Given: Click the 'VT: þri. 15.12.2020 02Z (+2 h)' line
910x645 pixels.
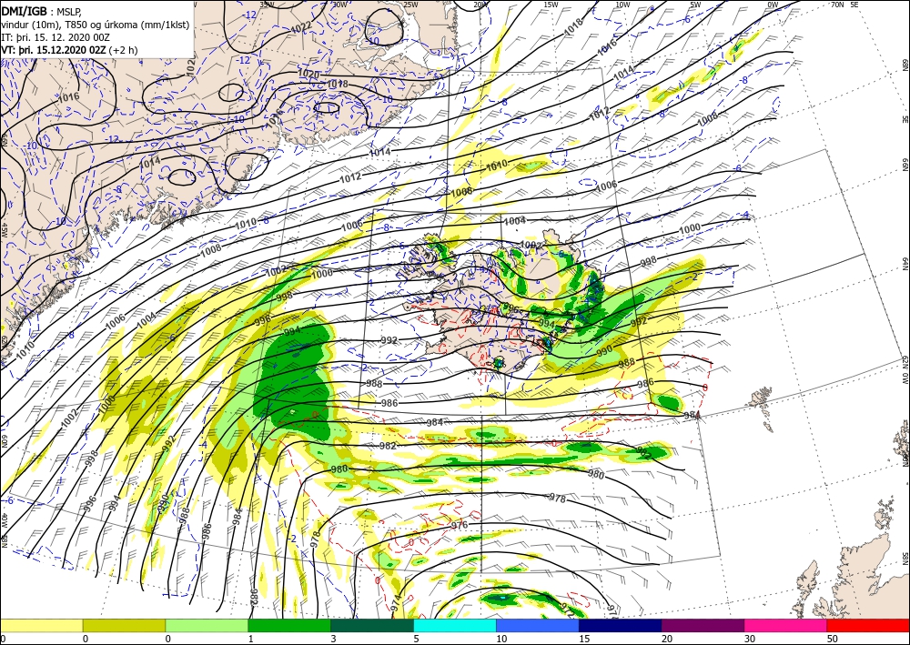Looking at the screenshot, I should tap(70, 50).
